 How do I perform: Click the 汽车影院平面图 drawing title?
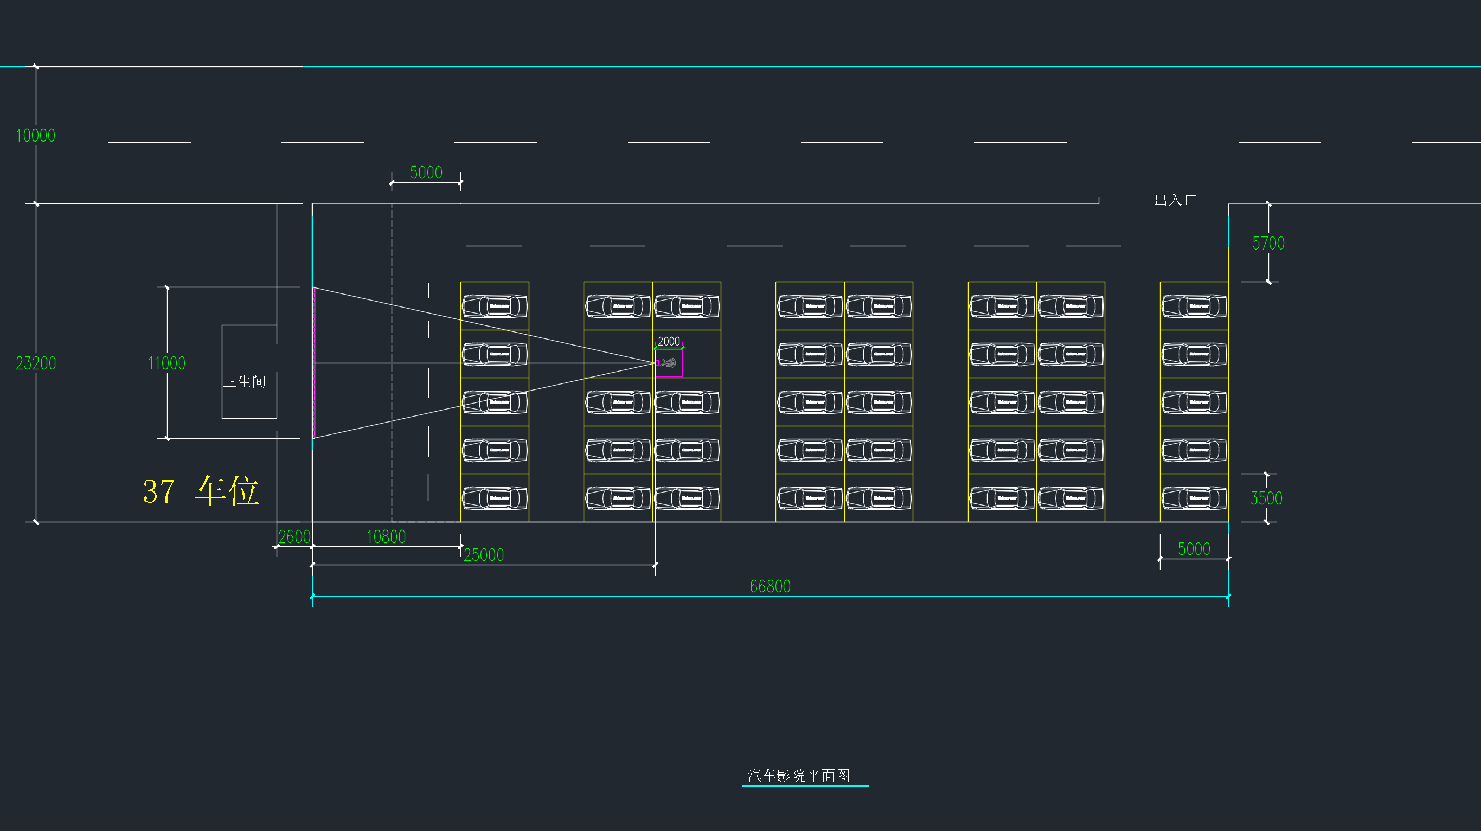pyautogui.click(x=799, y=776)
